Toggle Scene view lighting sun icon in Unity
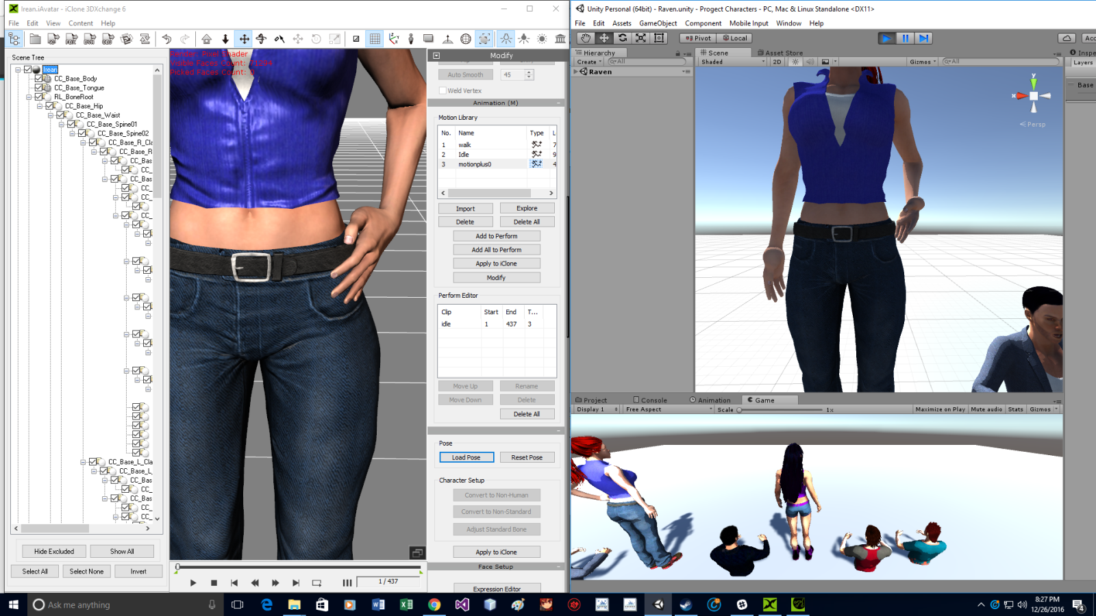 point(795,62)
